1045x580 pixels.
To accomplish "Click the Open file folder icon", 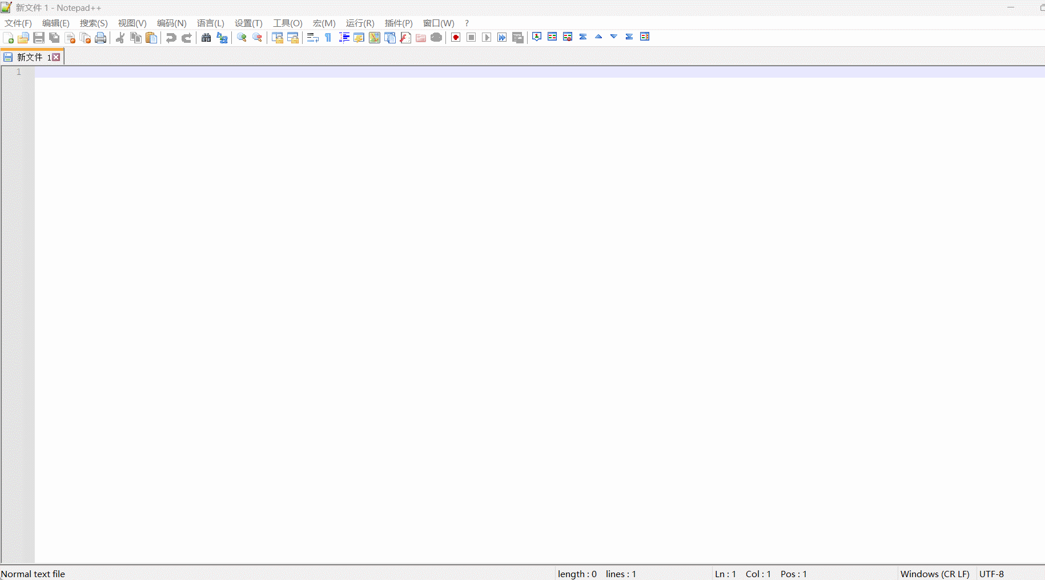I will point(23,38).
